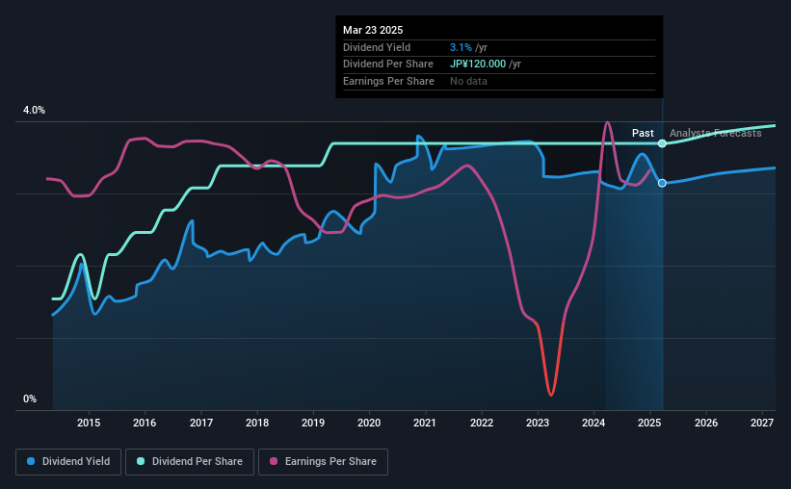Click the 2026 x-axis label
791x489 pixels.
706,423
